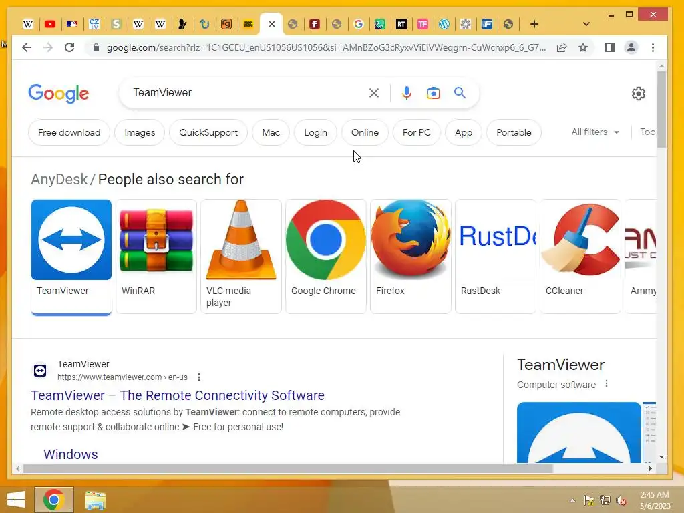Share this page icon
Screen dimensions: 684x513
point(562,47)
